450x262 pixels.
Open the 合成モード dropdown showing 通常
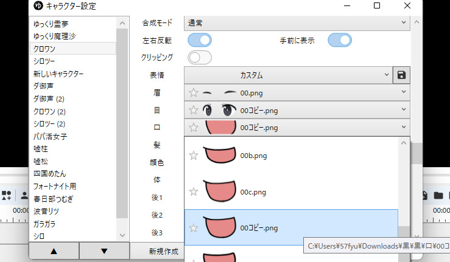pos(297,23)
